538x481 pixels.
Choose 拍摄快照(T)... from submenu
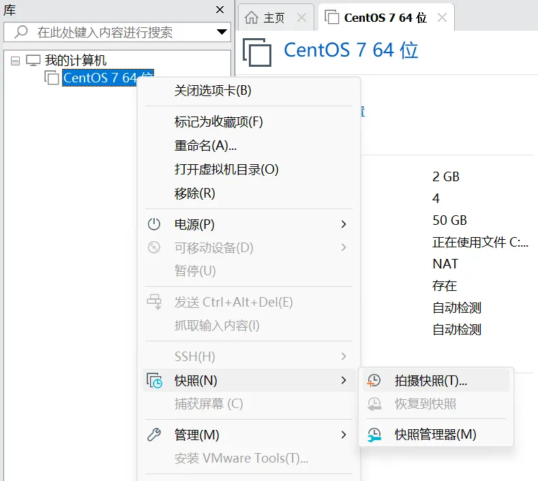(x=436, y=381)
